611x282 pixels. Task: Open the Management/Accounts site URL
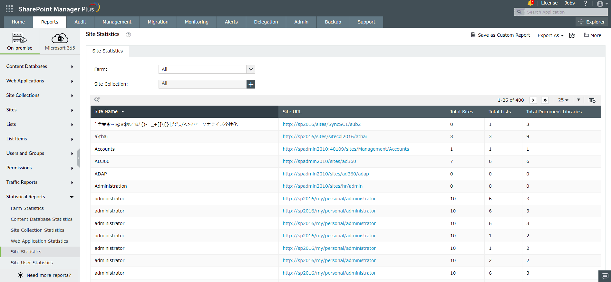pyautogui.click(x=346, y=149)
